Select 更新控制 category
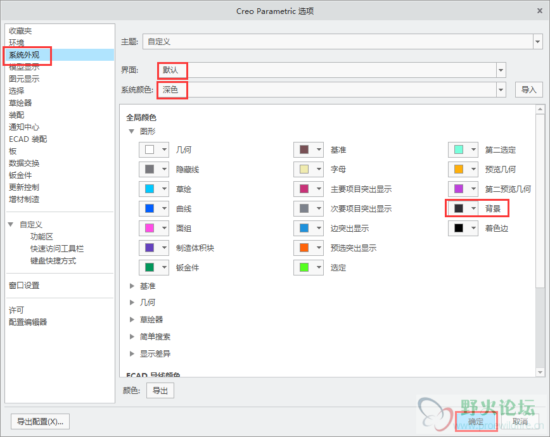This screenshot has height=437, width=550. (24, 187)
